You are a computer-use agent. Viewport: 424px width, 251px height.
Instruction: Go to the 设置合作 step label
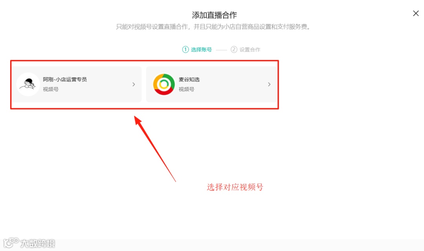(x=250, y=49)
